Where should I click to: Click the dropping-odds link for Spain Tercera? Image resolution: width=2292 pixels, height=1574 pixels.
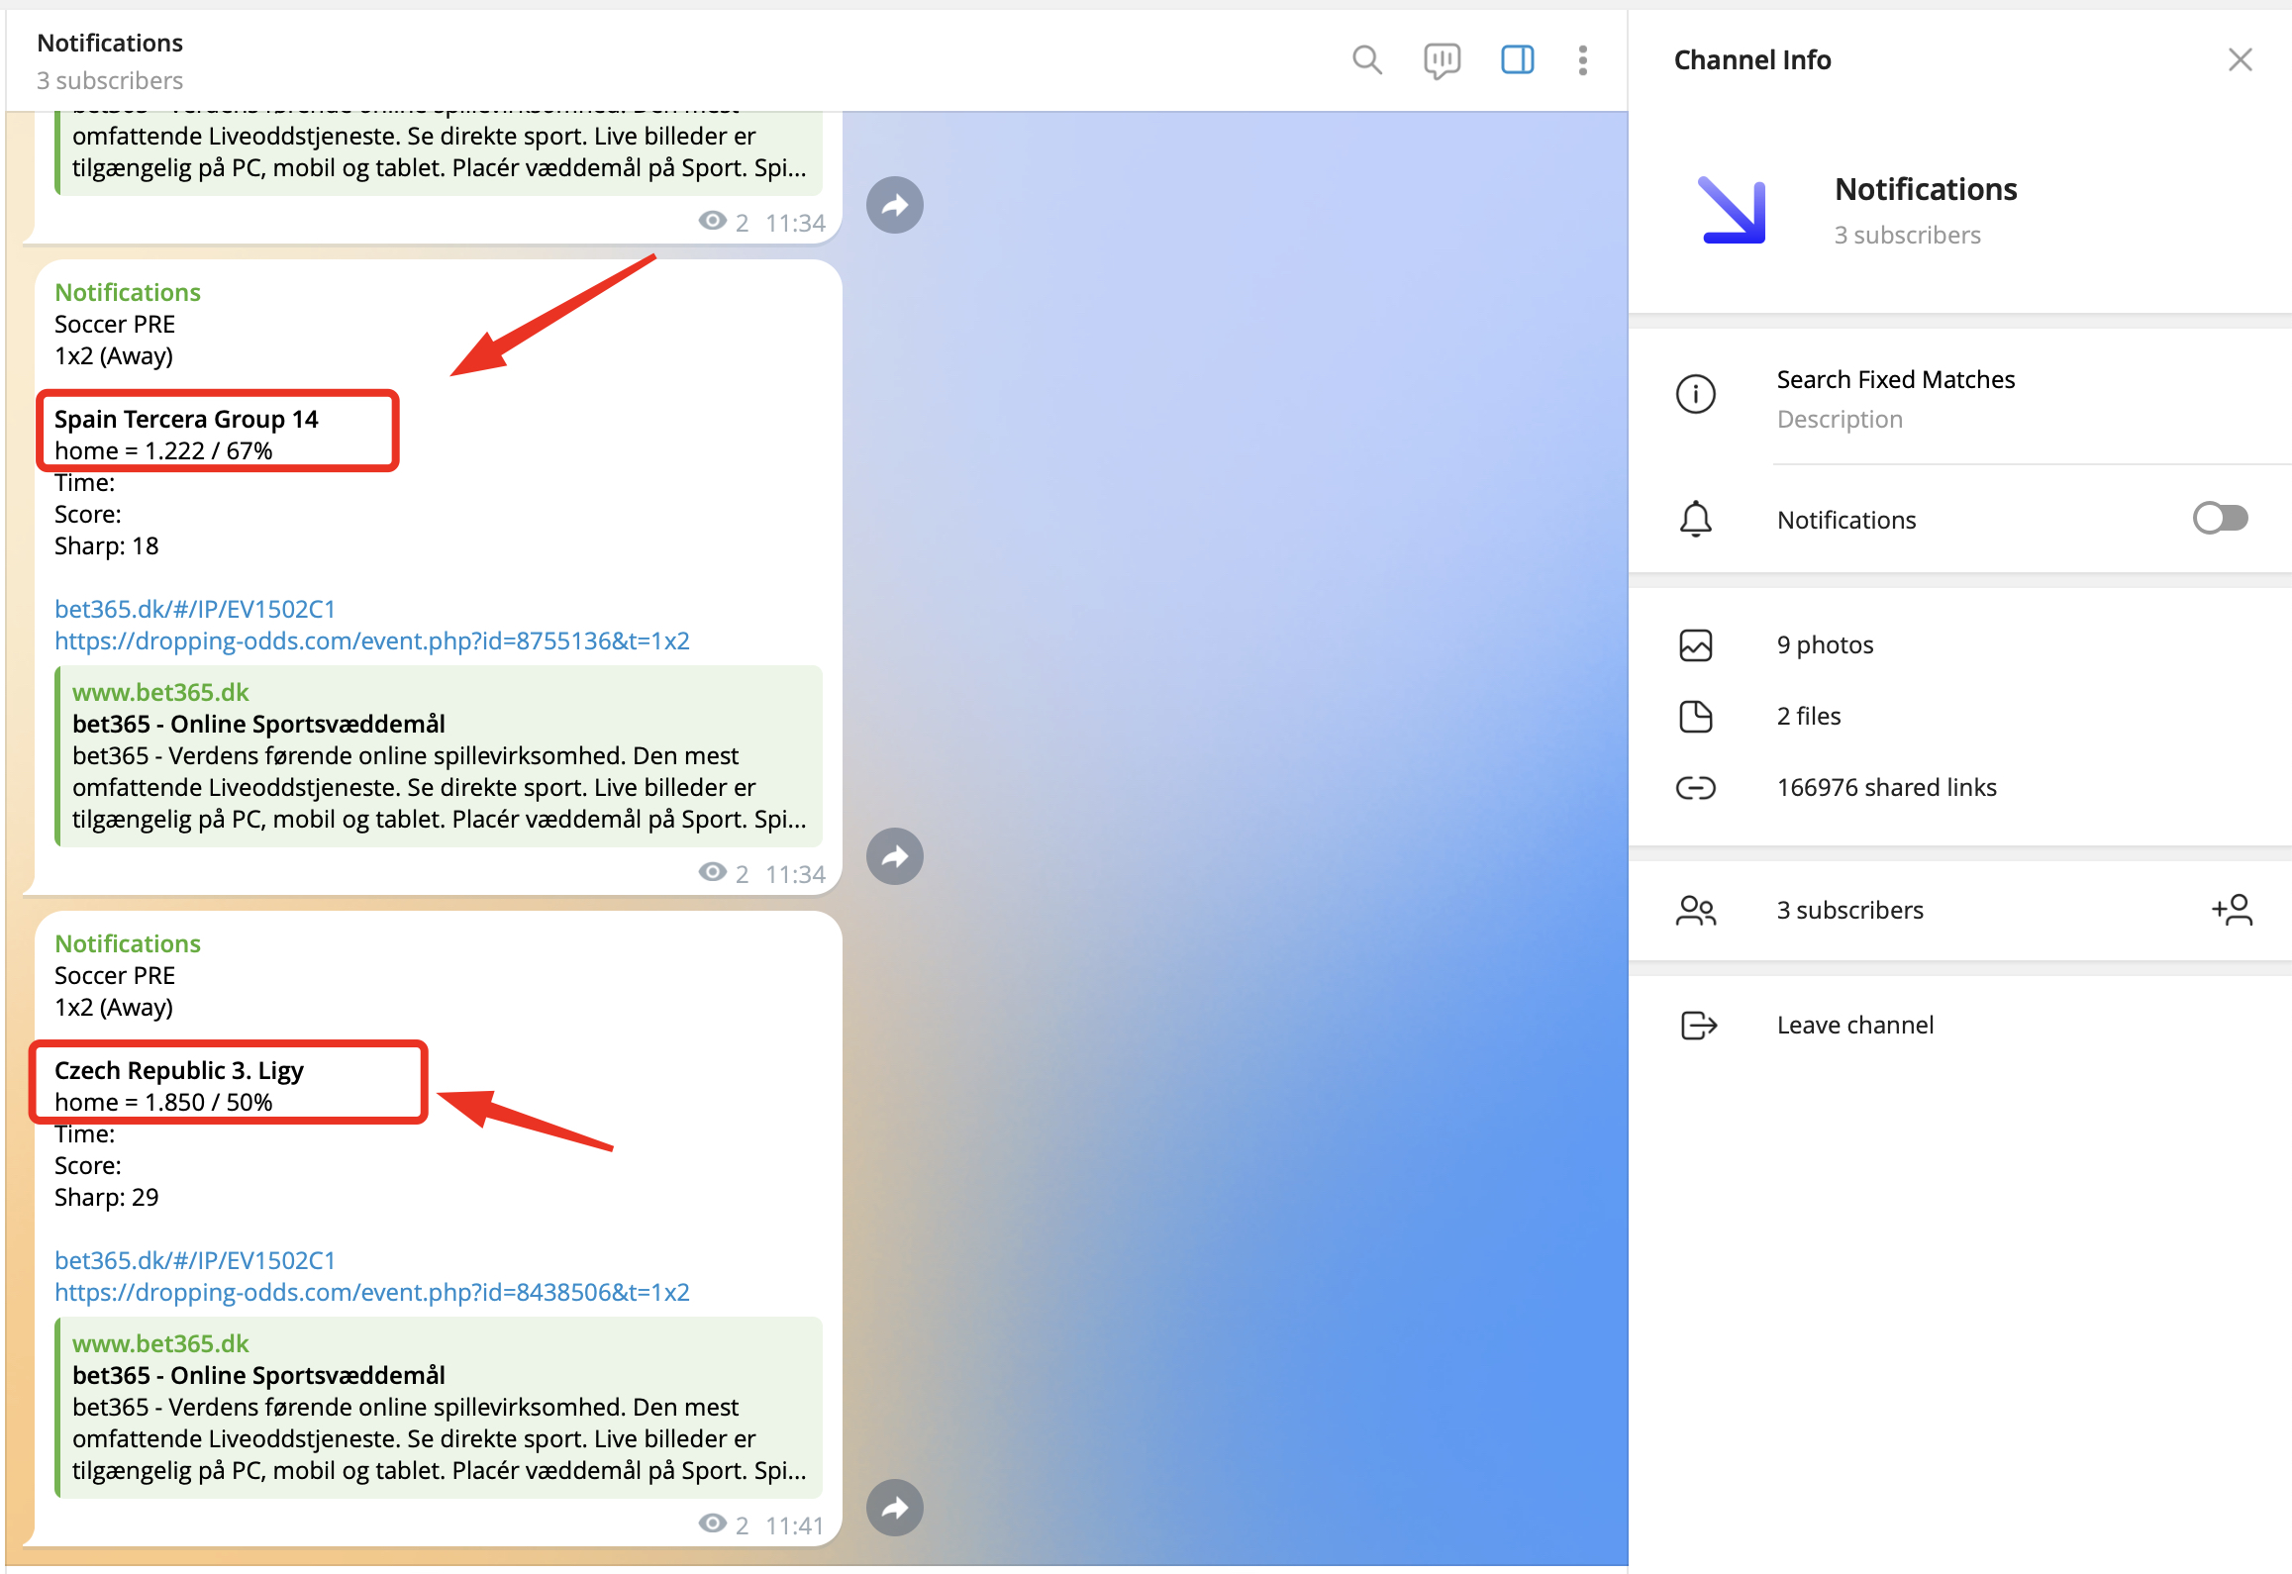coord(371,640)
